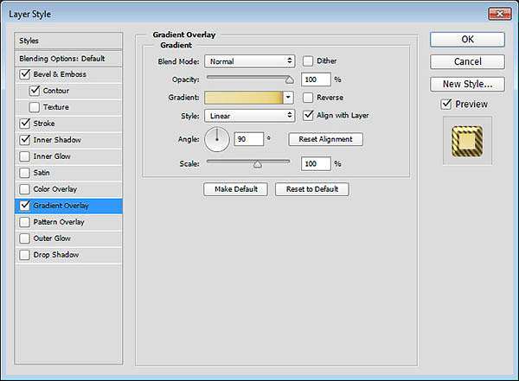
Task: Click the Opacity value field
Action: [316, 79]
